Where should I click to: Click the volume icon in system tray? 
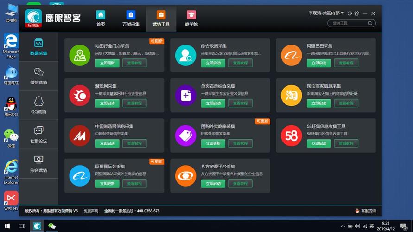357,226
